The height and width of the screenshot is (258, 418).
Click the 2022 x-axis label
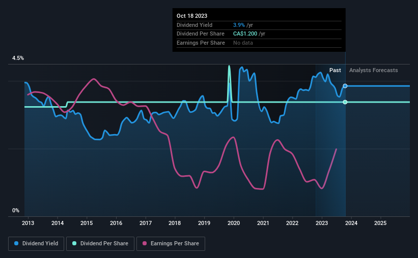[292, 223]
